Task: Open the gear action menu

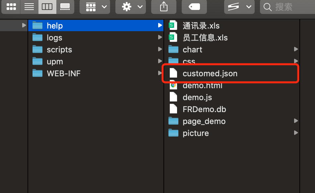Action: point(130,7)
